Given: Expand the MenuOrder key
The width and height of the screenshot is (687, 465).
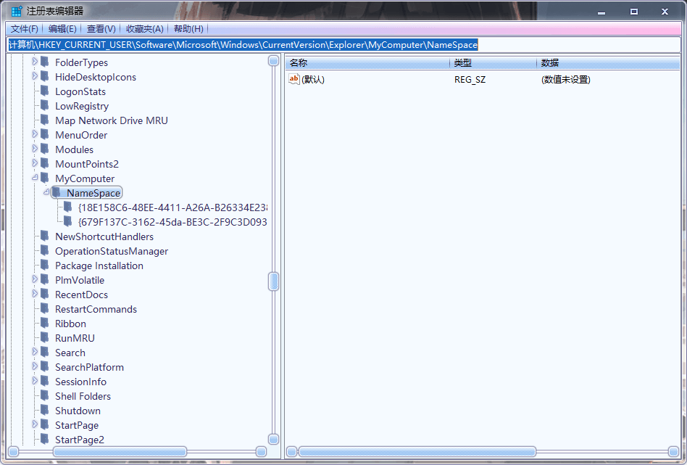Looking at the screenshot, I should (35, 134).
